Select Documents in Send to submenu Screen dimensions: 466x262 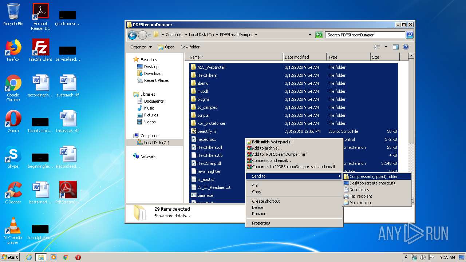pyautogui.click(x=377, y=190)
